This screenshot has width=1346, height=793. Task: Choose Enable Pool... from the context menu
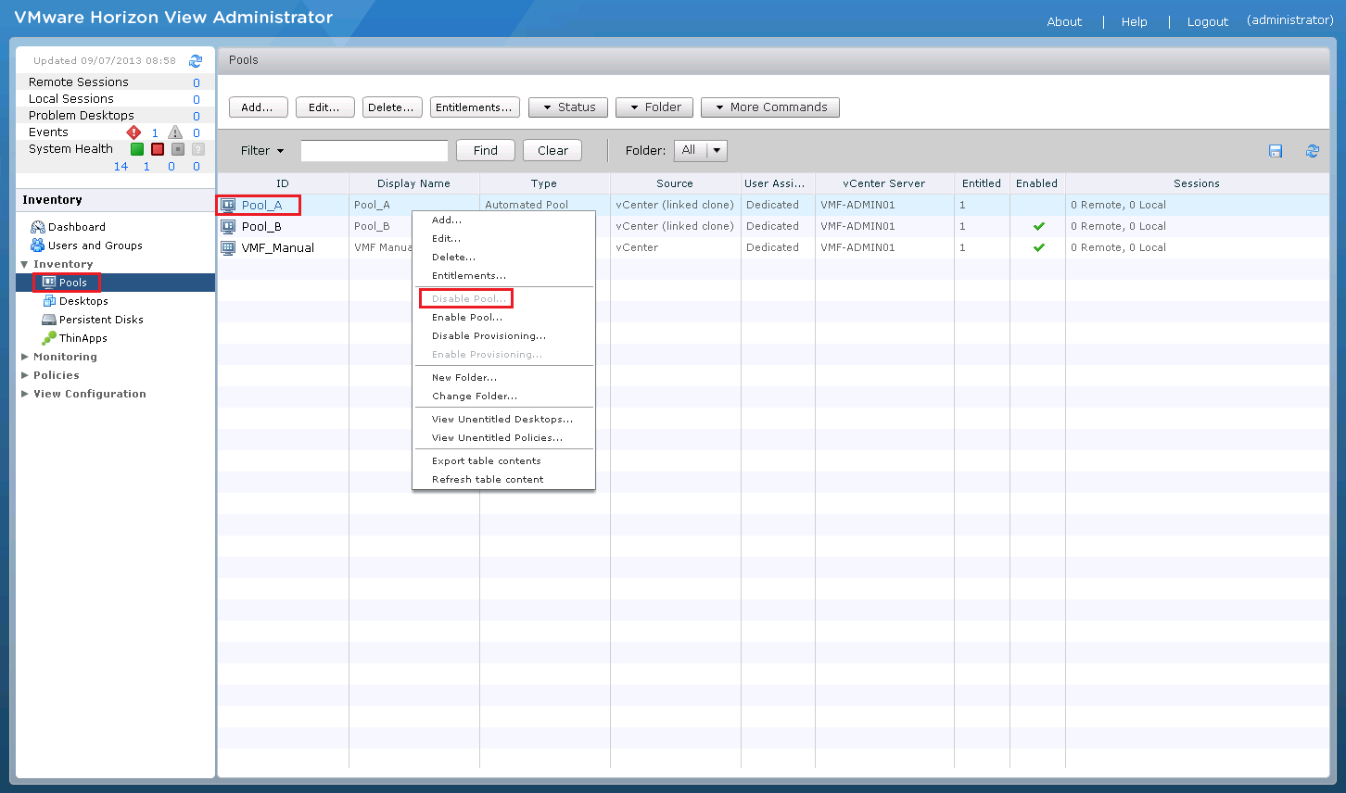point(467,318)
